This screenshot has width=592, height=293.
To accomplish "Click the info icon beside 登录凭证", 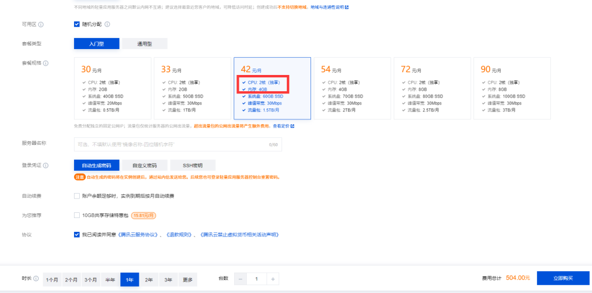I will (x=46, y=166).
